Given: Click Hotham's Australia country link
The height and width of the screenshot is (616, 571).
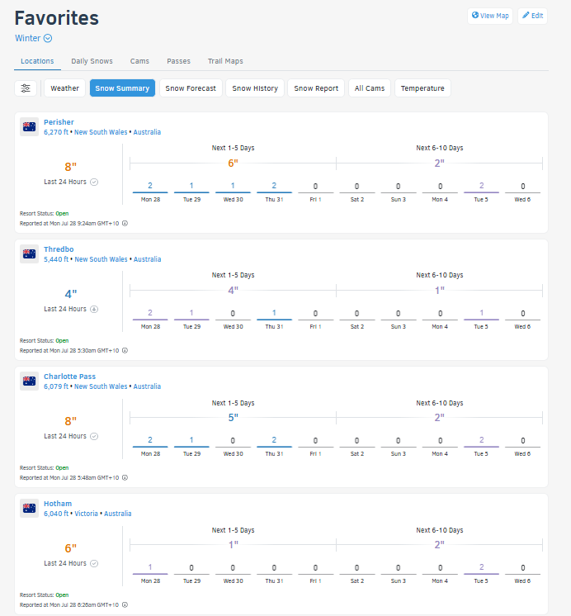Looking at the screenshot, I should tap(118, 514).
